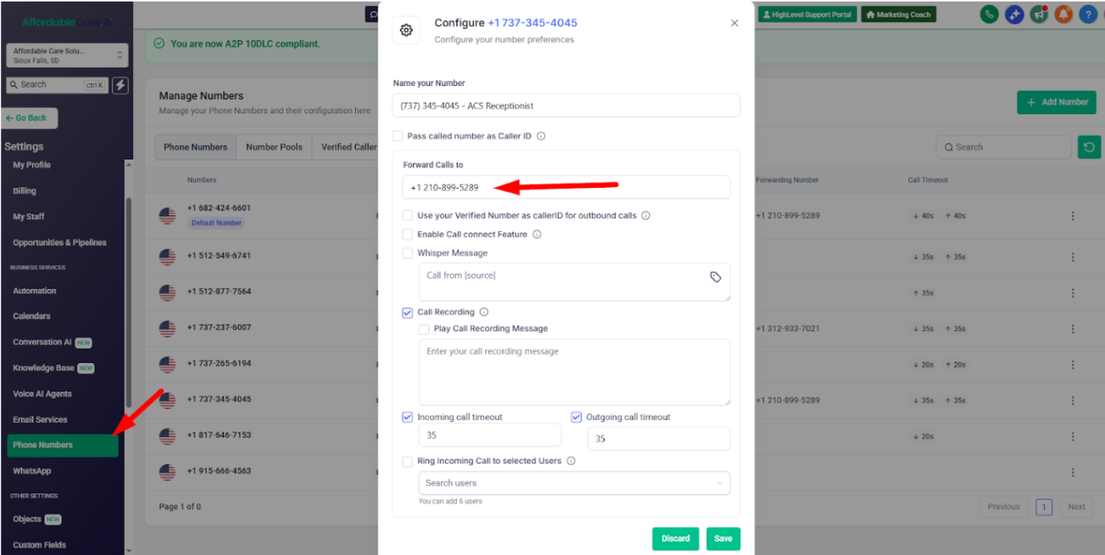
Task: Click the Save button
Action: (723, 538)
